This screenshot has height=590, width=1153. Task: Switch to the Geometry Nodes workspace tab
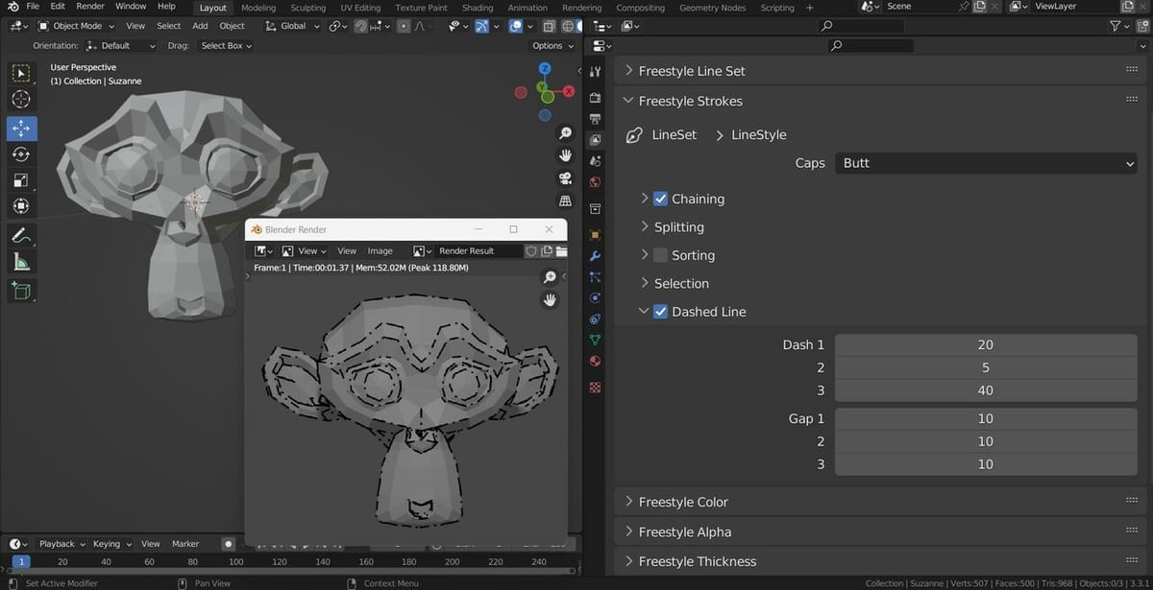[712, 8]
